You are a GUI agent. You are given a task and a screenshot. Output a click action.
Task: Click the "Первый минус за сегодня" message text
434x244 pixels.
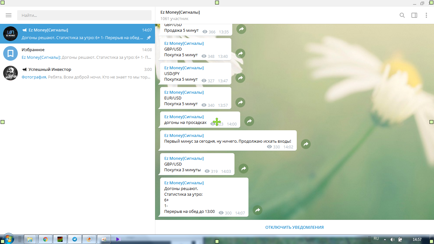click(x=227, y=141)
